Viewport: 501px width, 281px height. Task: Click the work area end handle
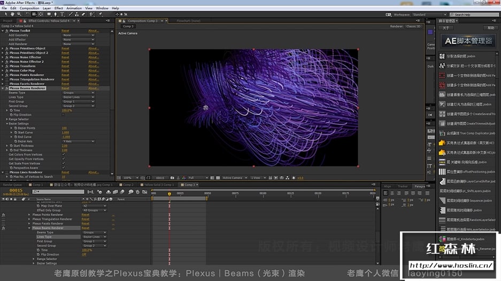207,198
